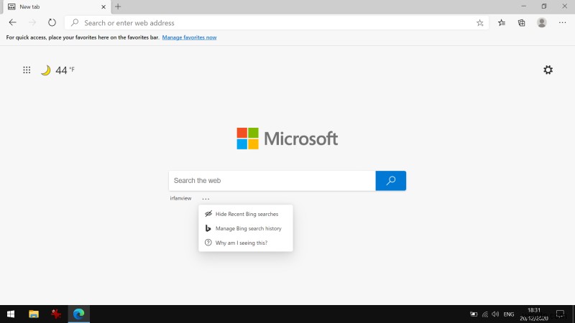
Task: Select Hide Recent Bing searches
Action: [246, 214]
